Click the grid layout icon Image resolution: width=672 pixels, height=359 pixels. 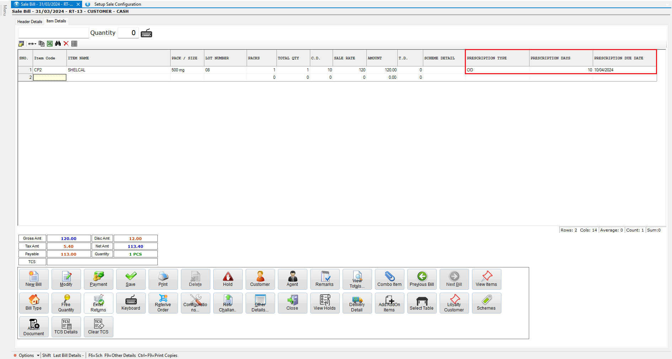tap(74, 44)
